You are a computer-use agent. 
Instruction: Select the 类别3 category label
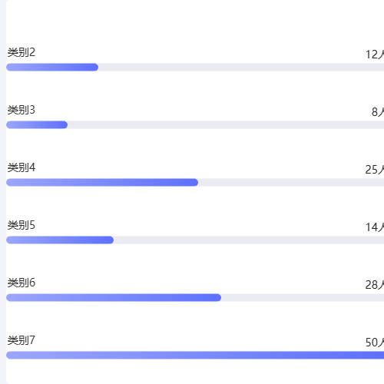(x=22, y=110)
